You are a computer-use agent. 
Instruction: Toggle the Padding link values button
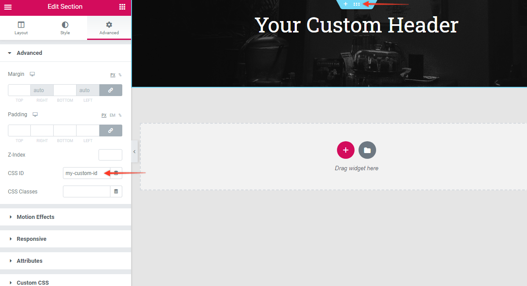[110, 130]
